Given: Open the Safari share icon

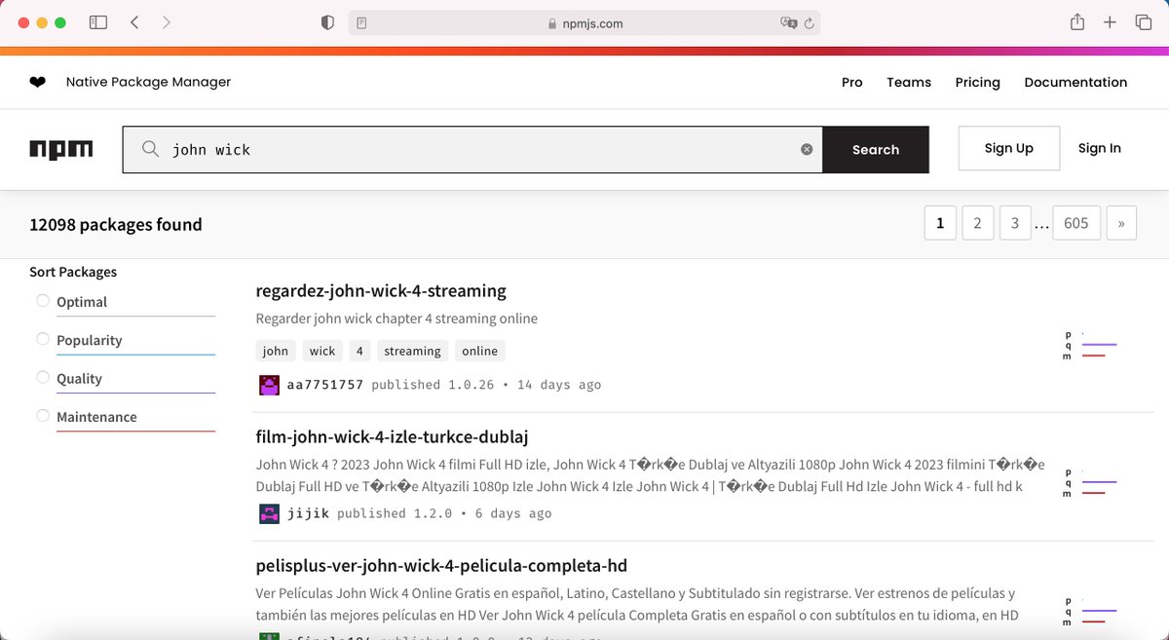Looking at the screenshot, I should [x=1077, y=21].
